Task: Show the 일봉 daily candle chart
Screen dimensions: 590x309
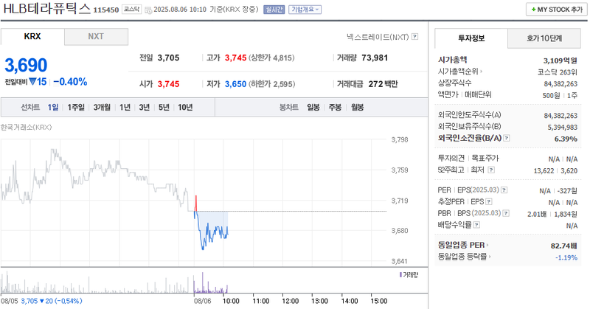Action: coord(313,107)
